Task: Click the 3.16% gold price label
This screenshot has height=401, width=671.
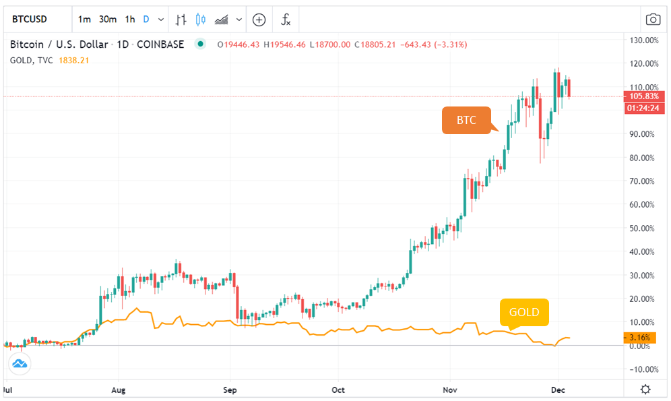Action: point(640,338)
